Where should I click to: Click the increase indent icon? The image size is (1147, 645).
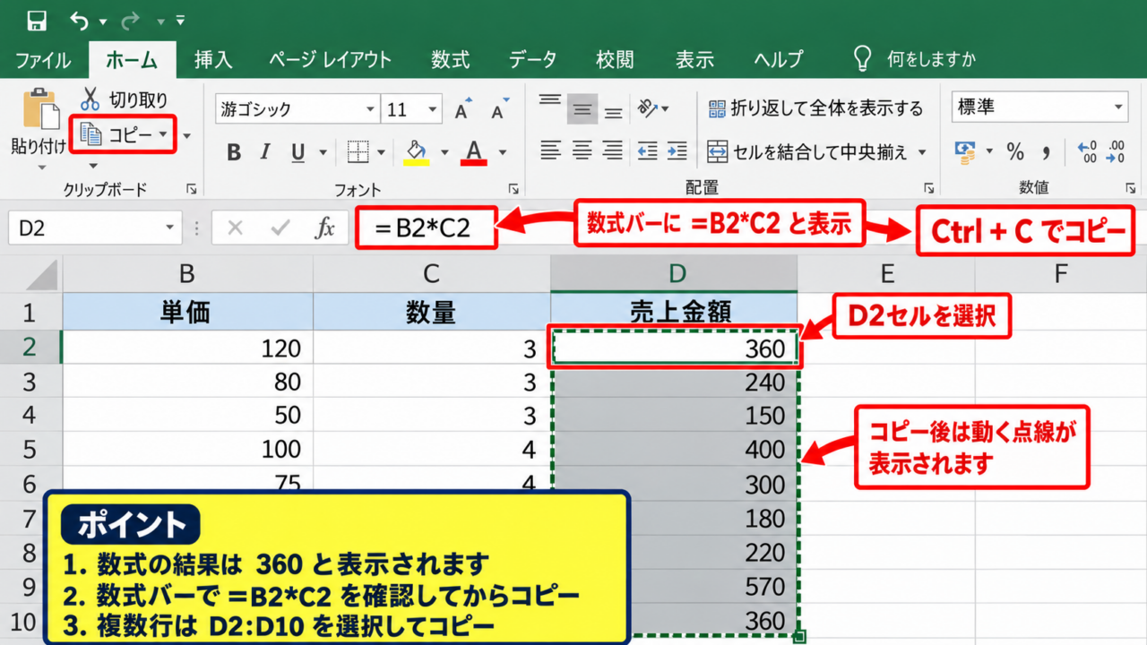click(677, 150)
